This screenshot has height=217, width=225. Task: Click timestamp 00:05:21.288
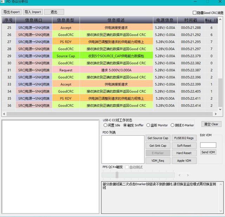click(x=191, y=28)
